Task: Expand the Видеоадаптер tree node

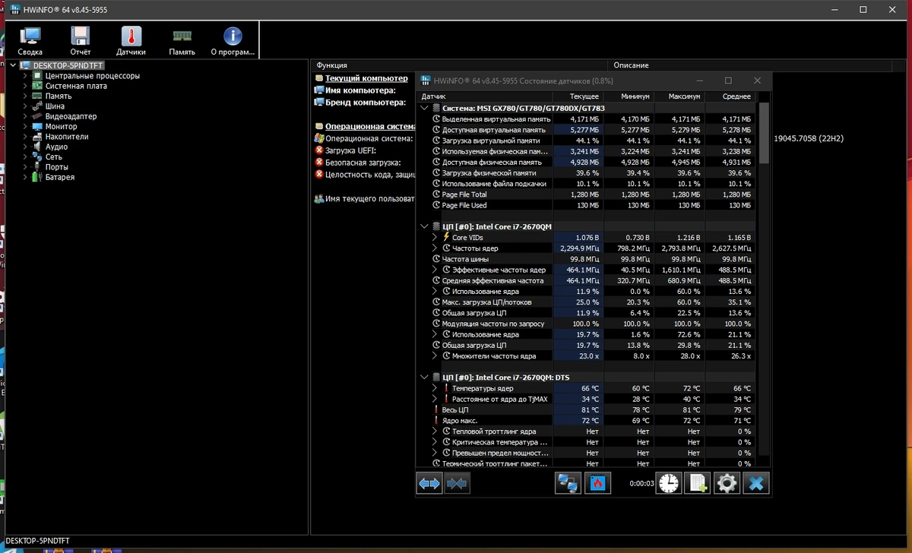Action: coord(24,116)
